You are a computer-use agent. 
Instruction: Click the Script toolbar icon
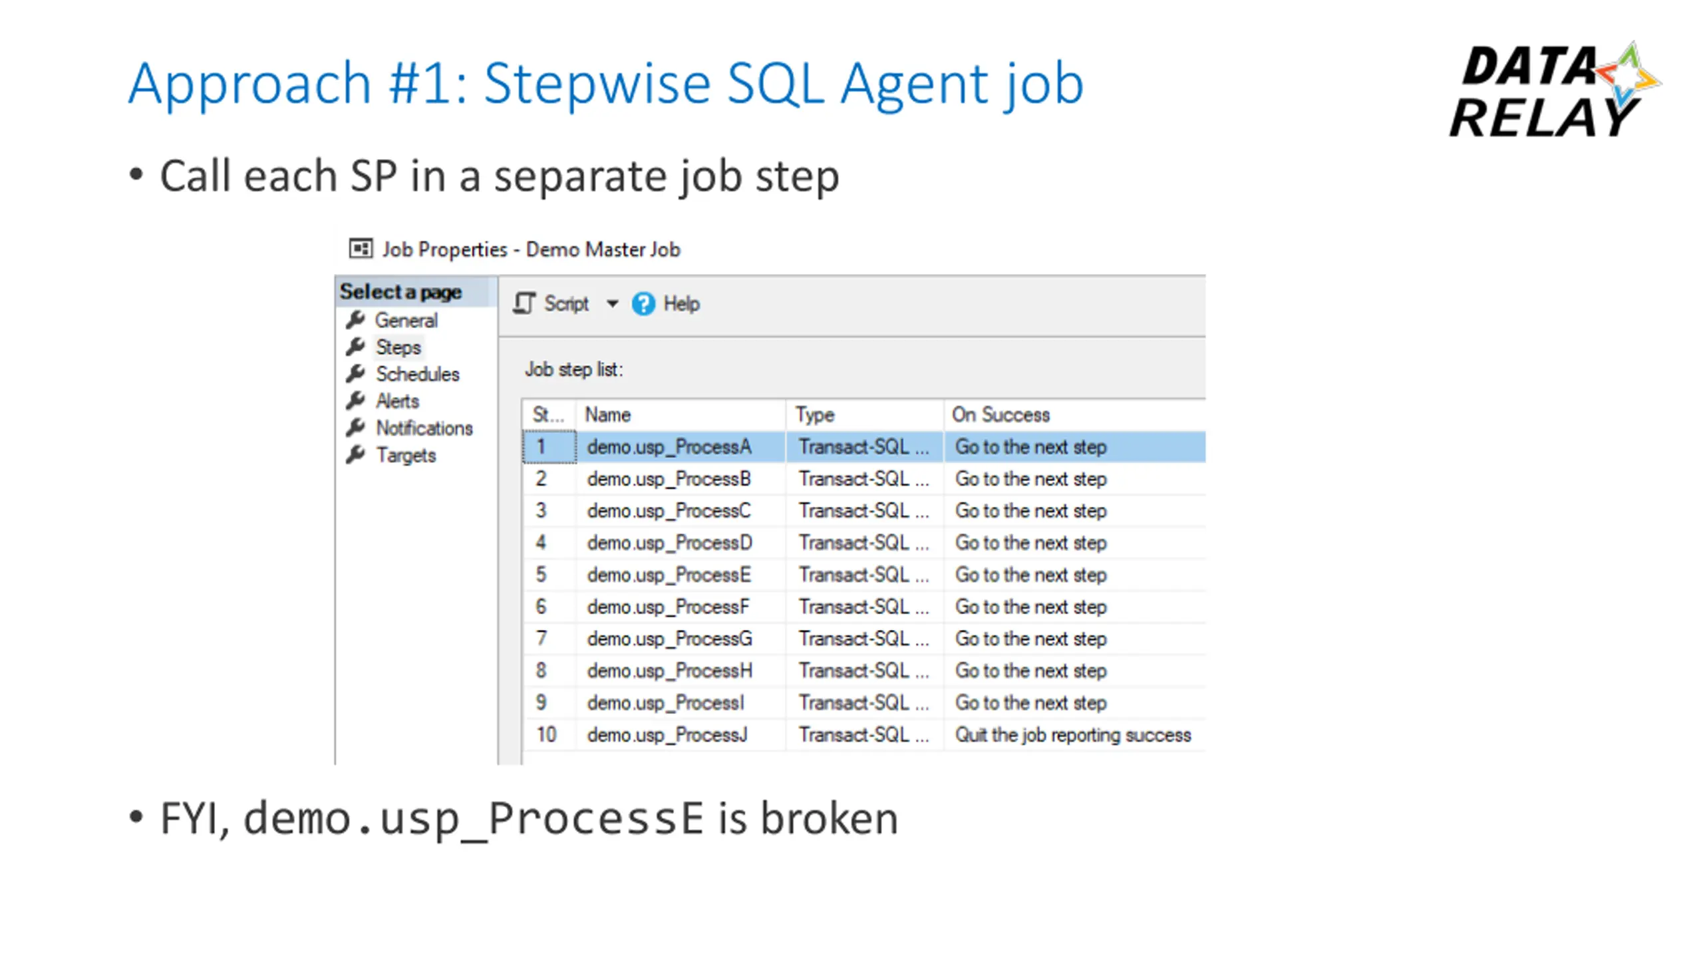pyautogui.click(x=524, y=303)
